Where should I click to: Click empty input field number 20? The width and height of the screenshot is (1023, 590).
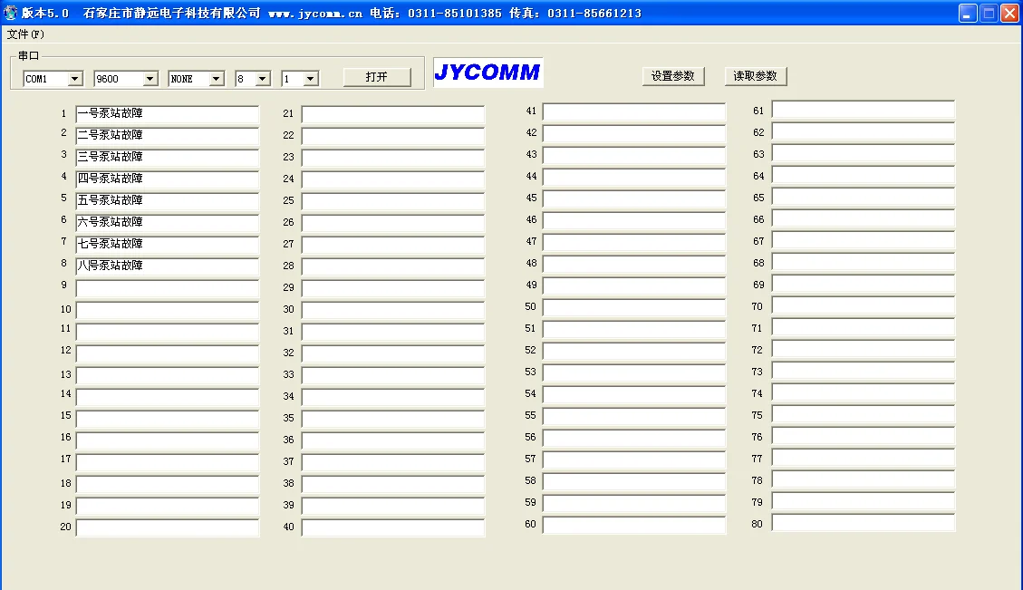167,527
